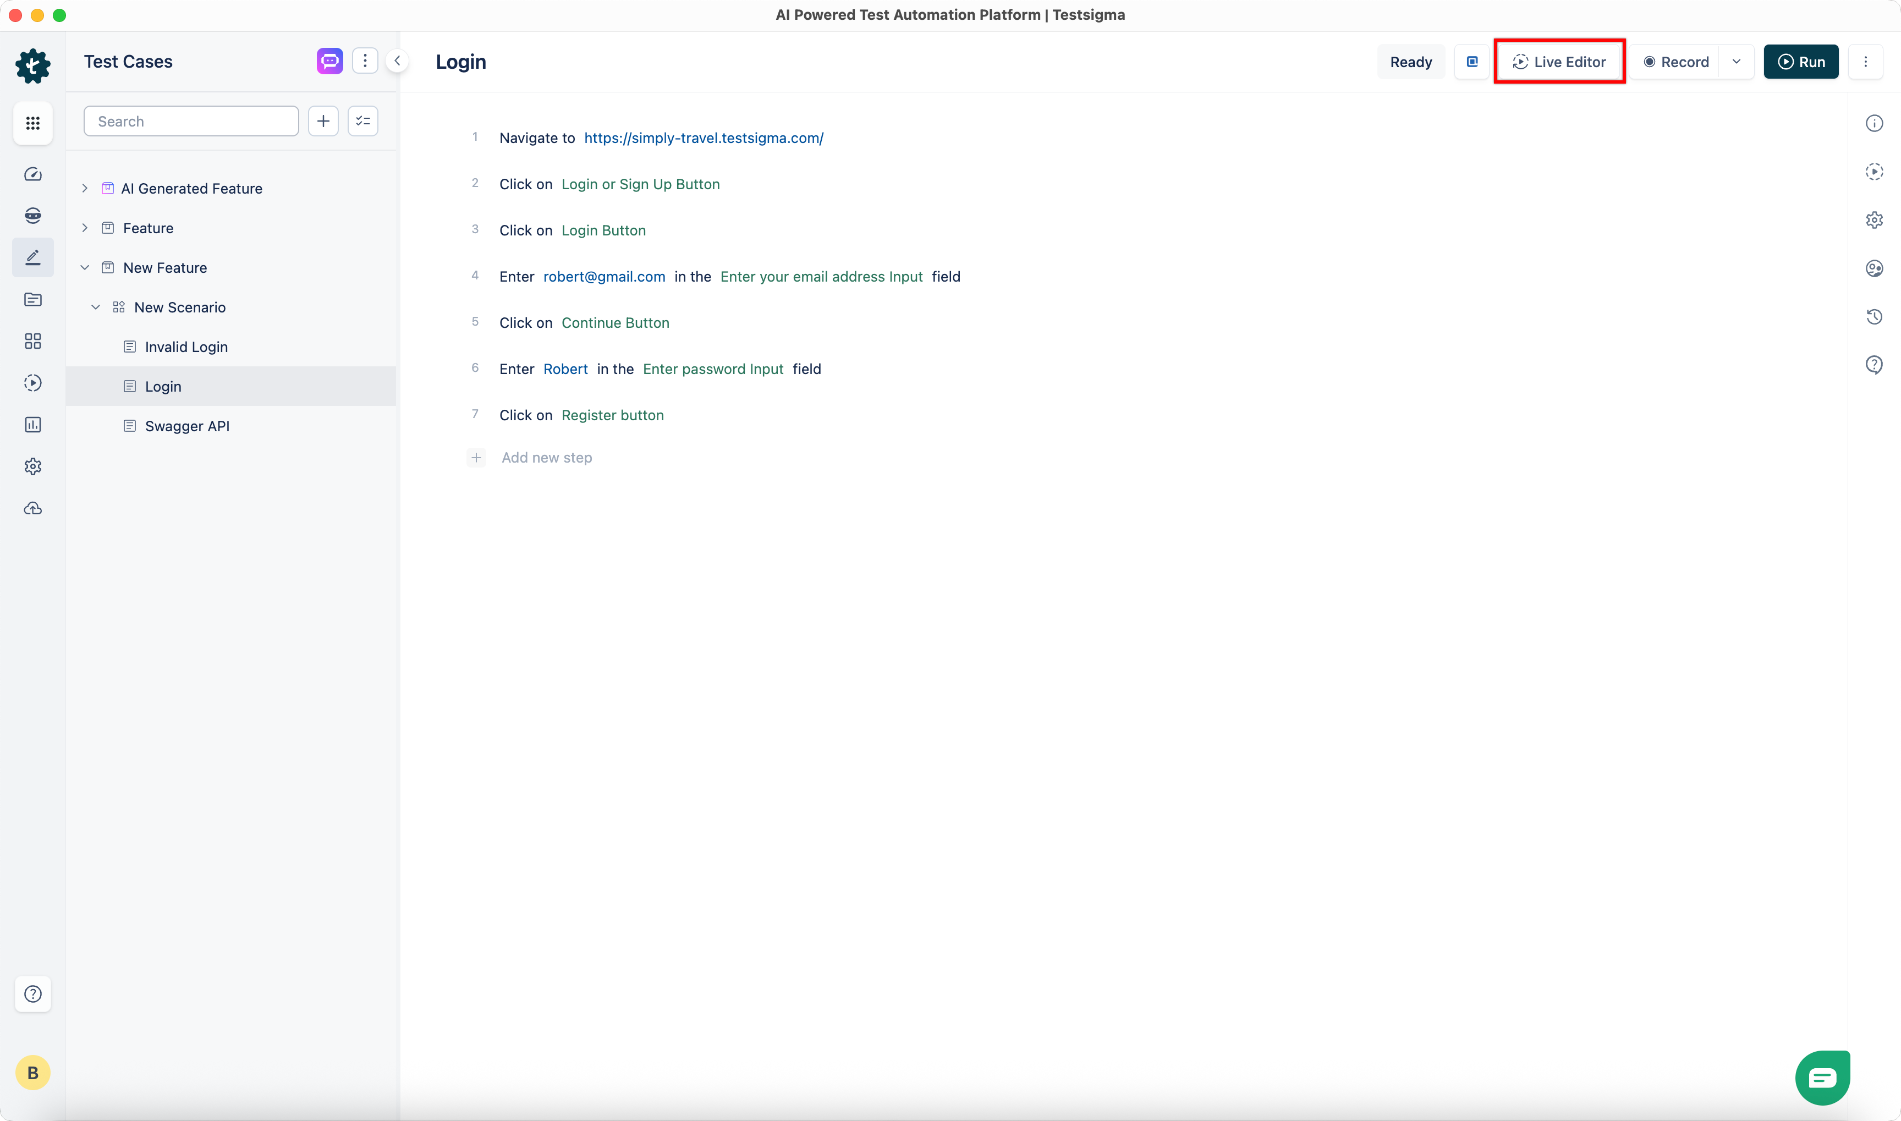Open the purple Atto chat icon
1901x1121 pixels.
coord(329,61)
